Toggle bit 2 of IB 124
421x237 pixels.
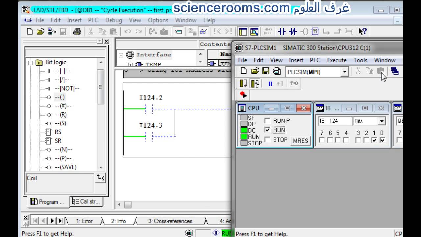click(366, 140)
